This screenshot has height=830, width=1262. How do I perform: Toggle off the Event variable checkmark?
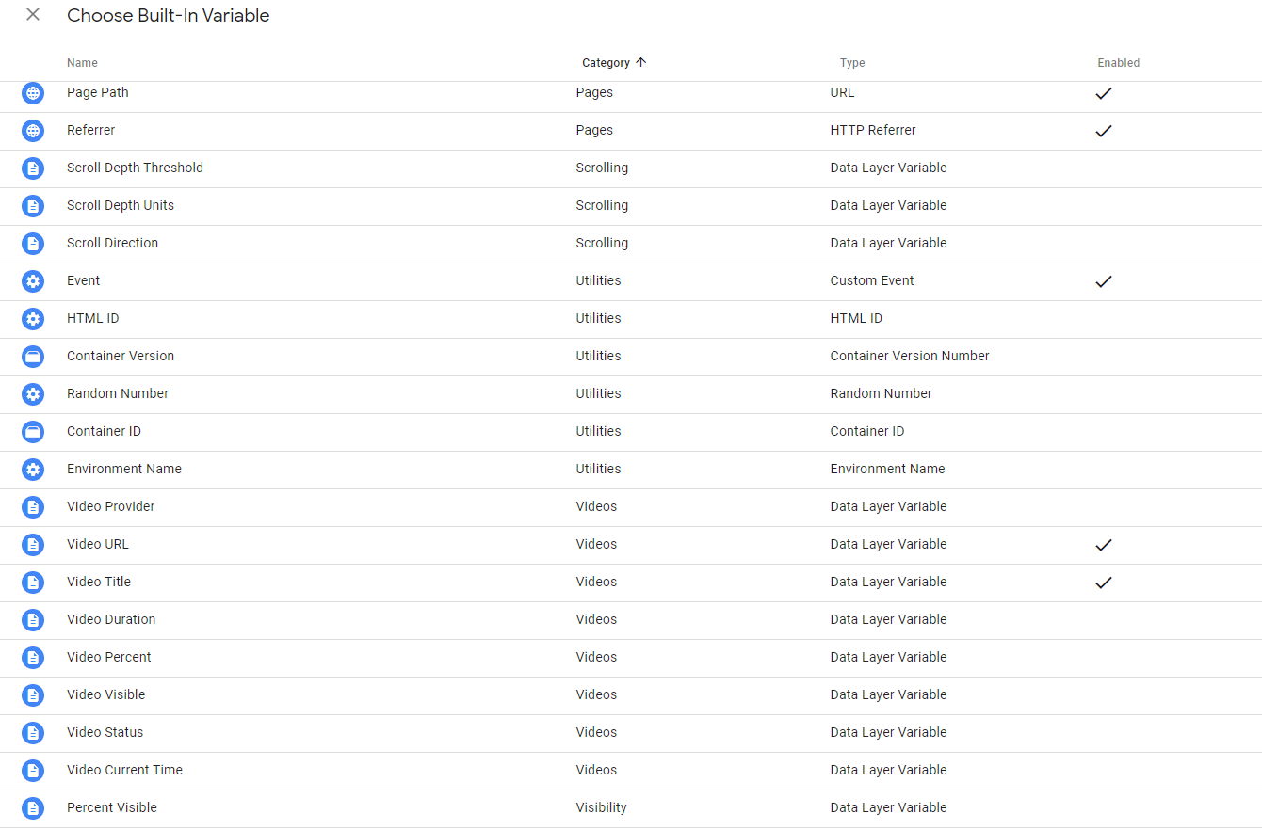click(x=1104, y=281)
